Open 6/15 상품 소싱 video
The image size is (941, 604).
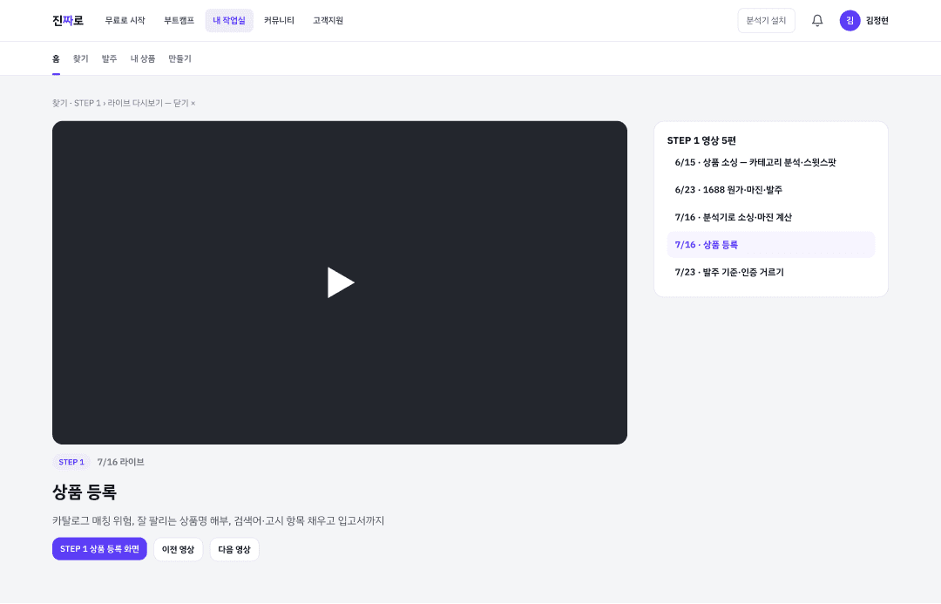click(770, 162)
